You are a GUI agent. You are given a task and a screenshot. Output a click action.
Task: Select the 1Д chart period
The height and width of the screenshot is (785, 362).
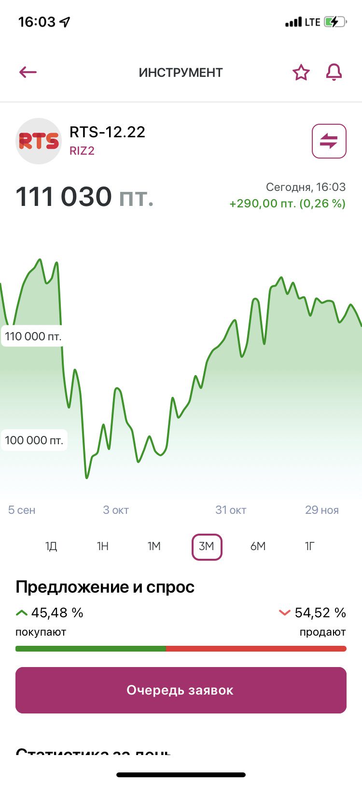(51, 547)
